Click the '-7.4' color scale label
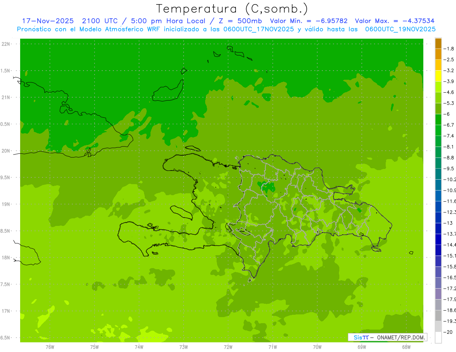This screenshot has width=456, height=352. point(450,136)
